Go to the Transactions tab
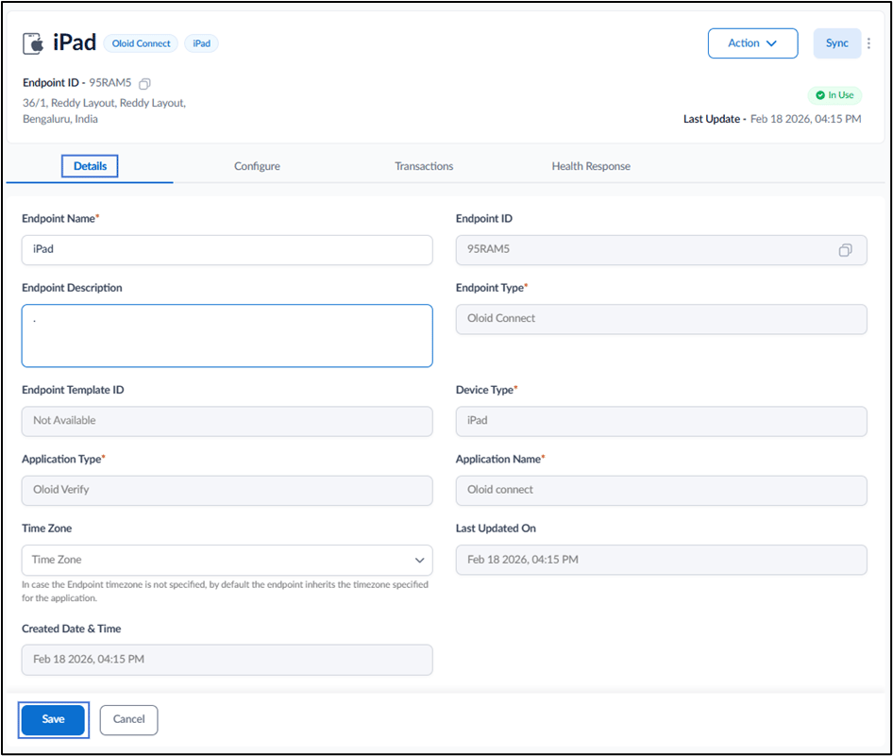This screenshot has height=756, width=893. (x=424, y=166)
